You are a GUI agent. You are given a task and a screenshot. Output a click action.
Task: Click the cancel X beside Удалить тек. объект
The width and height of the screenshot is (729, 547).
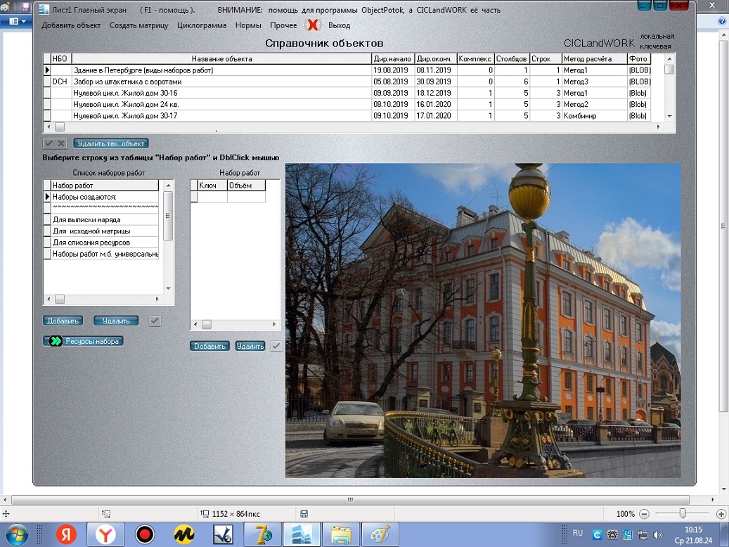coord(61,143)
